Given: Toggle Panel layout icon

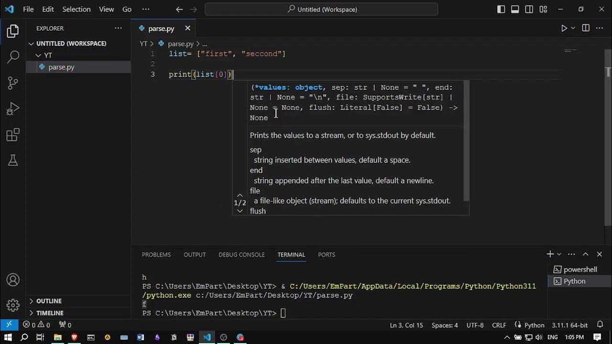Looking at the screenshot, I should click(x=515, y=9).
